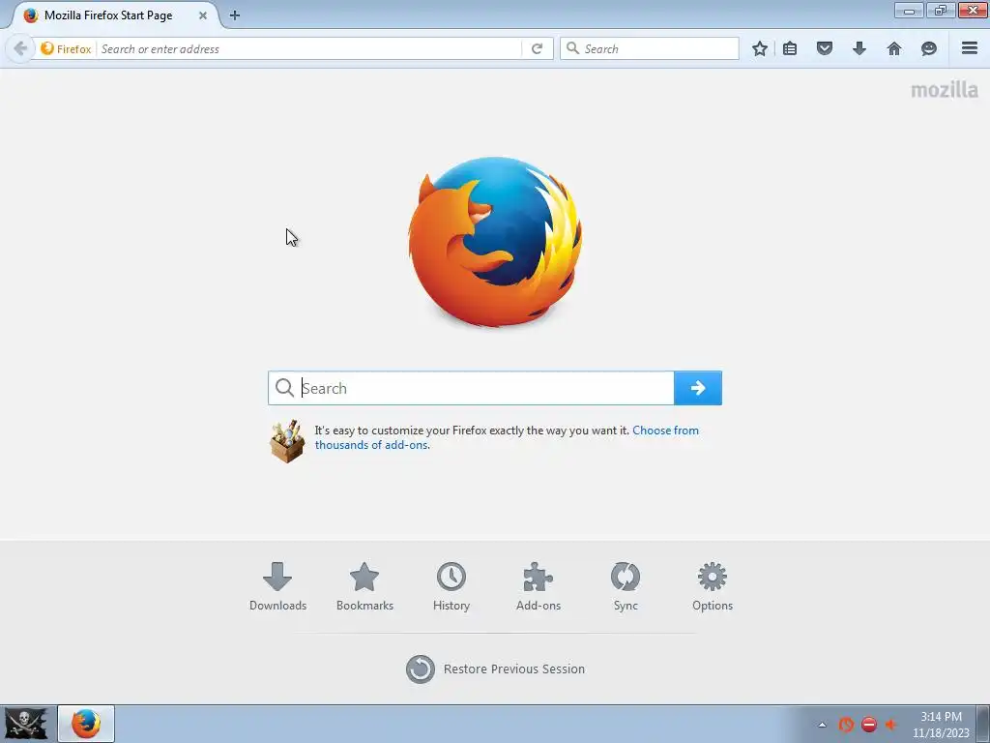Bookmark this page with the star icon
This screenshot has width=990, height=743.
tap(760, 48)
